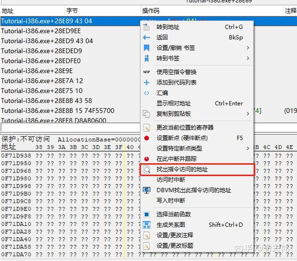The height and width of the screenshot is (261, 297).
Task: Click hex dump address 0F71D968
Action: 16,171
